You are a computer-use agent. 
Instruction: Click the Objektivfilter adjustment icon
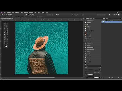click(x=86, y=60)
